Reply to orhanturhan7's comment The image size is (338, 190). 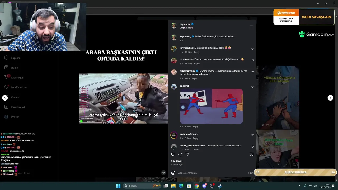click(x=194, y=78)
